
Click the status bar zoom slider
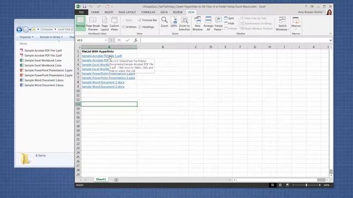pyautogui.click(x=307, y=185)
